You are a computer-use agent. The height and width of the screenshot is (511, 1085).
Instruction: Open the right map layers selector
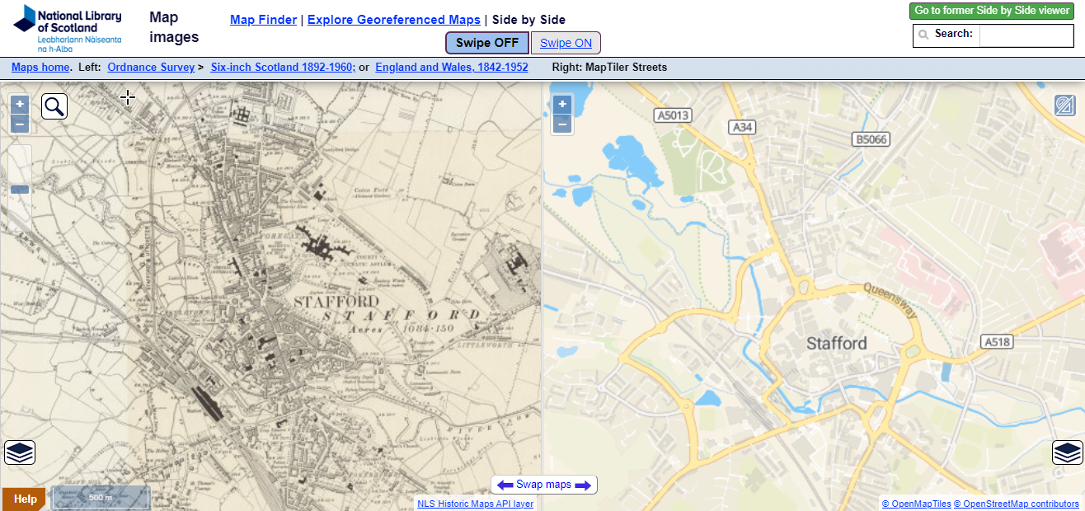pos(1066,452)
